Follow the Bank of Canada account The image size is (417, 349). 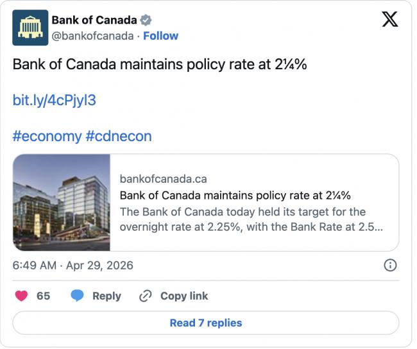[160, 36]
